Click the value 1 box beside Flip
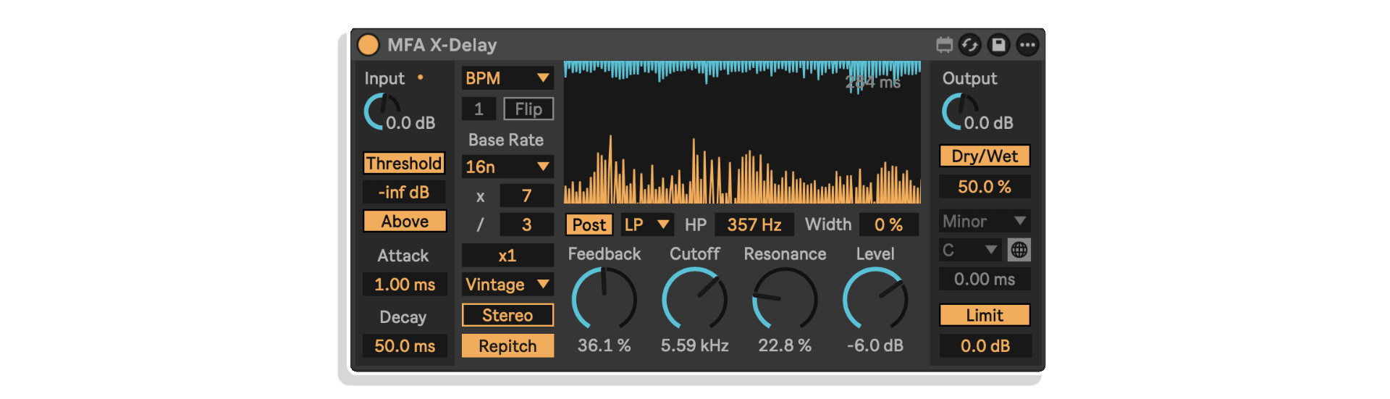 (x=479, y=109)
